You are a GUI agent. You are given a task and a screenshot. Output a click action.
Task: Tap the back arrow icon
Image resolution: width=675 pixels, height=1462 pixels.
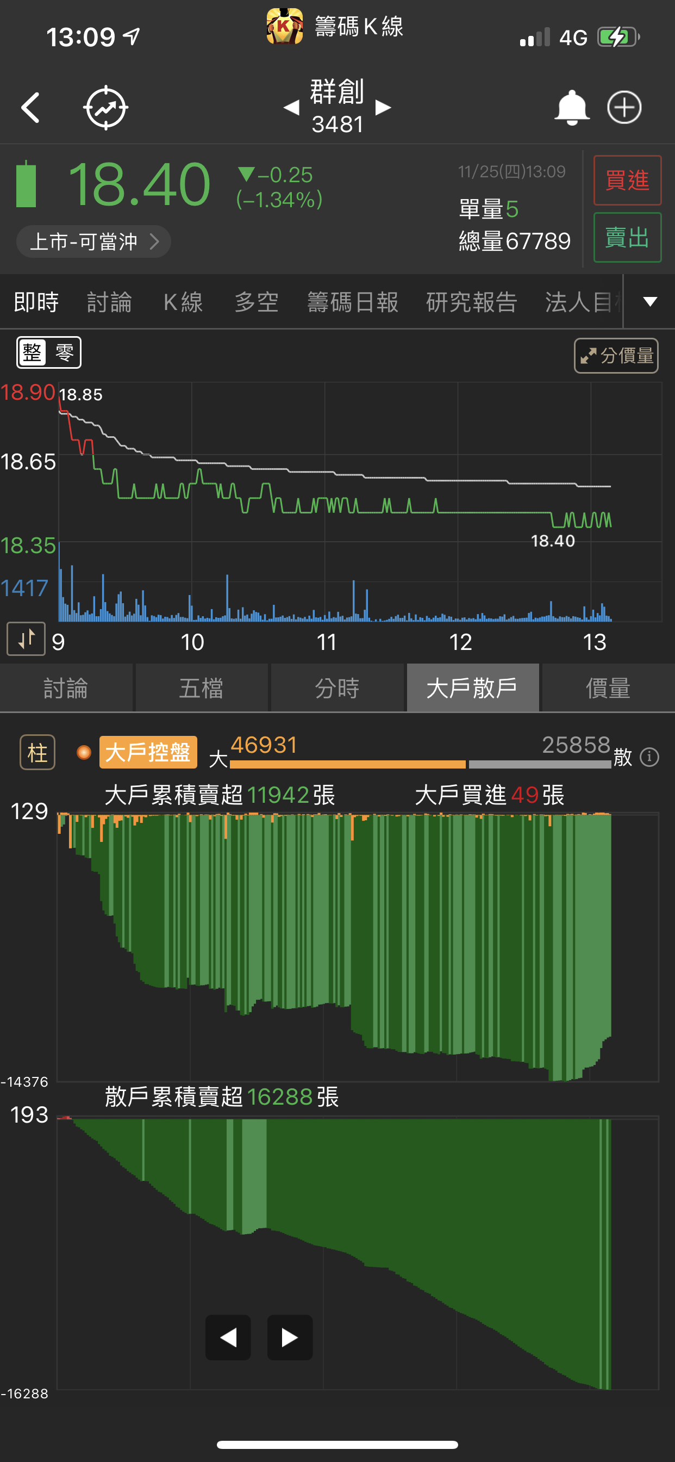[x=30, y=107]
